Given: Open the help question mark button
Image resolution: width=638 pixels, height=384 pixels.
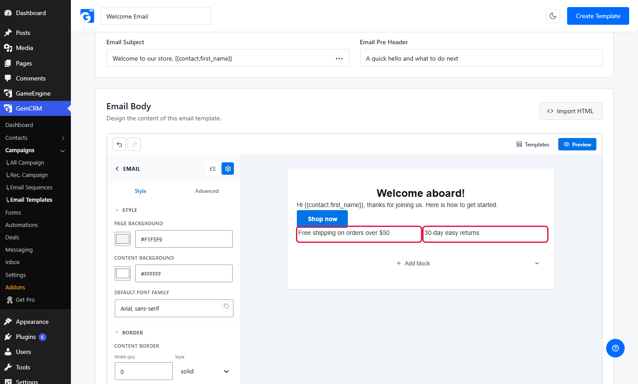Looking at the screenshot, I should (x=615, y=348).
